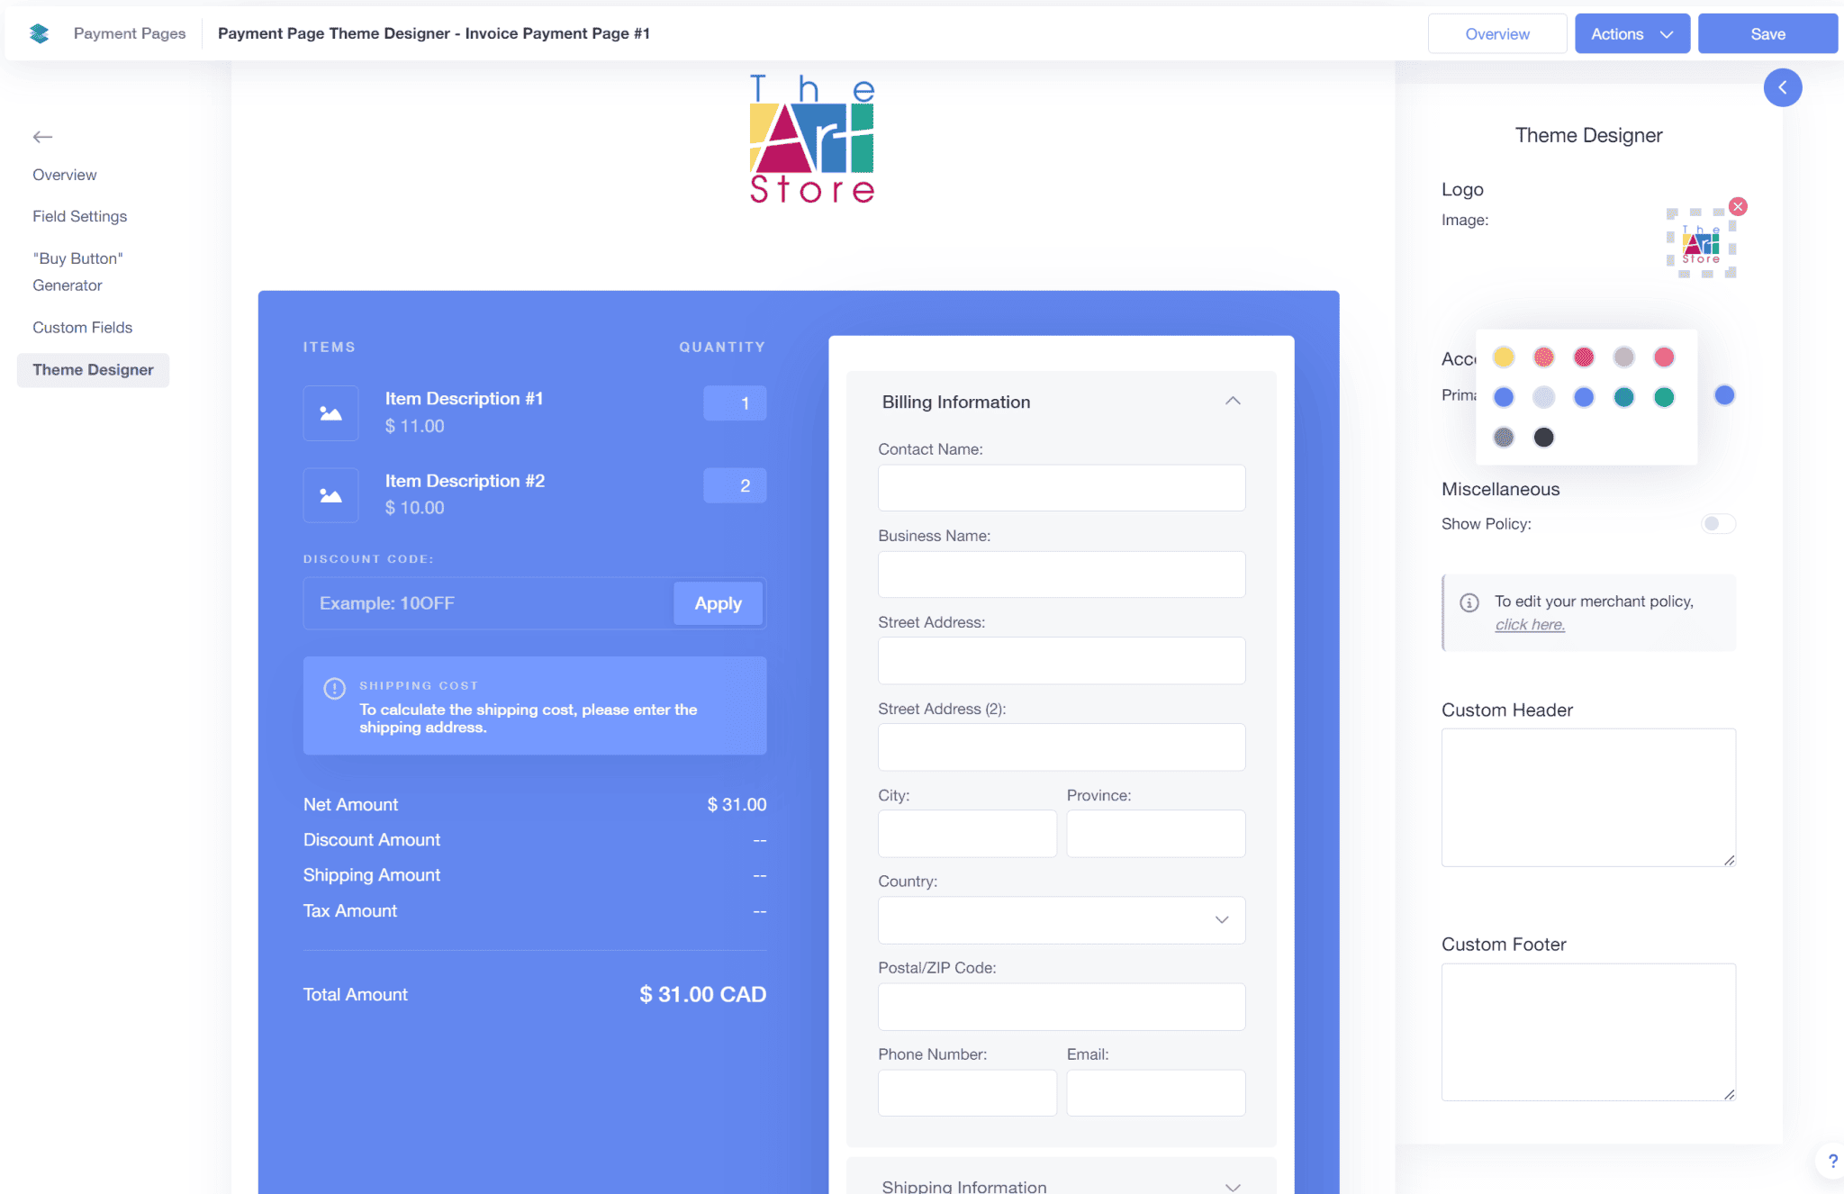Remove the logo image with the red X
The height and width of the screenshot is (1194, 1844).
point(1738,207)
